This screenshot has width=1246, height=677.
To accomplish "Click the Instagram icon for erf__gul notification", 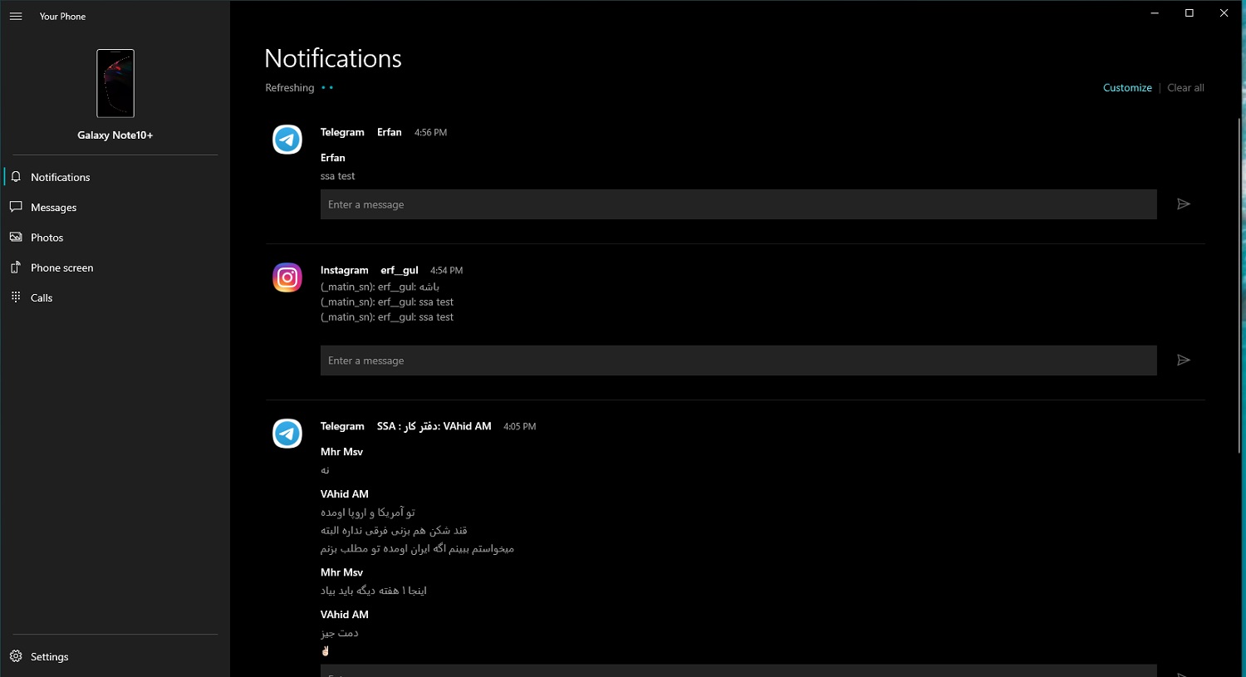I will [287, 277].
